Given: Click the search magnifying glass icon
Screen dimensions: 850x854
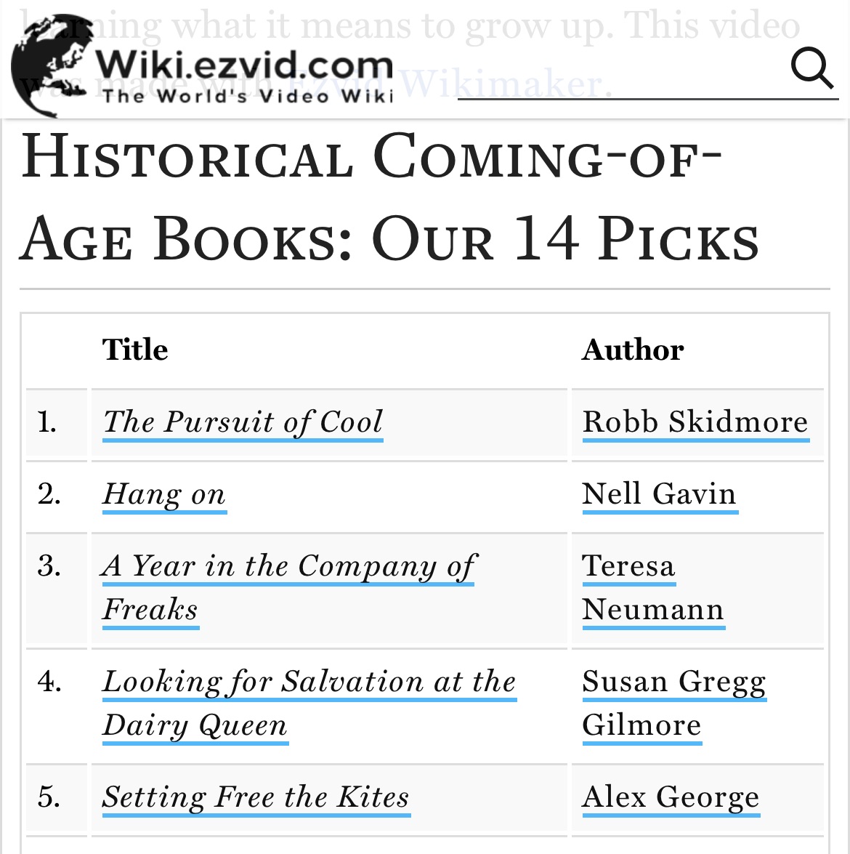Looking at the screenshot, I should [x=811, y=68].
